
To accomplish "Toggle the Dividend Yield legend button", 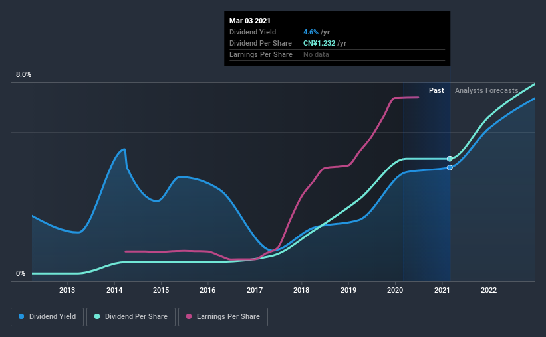I will [47, 317].
